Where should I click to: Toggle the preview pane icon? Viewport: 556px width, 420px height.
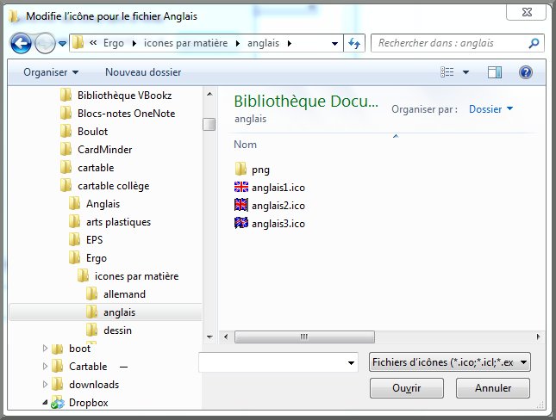(x=495, y=72)
